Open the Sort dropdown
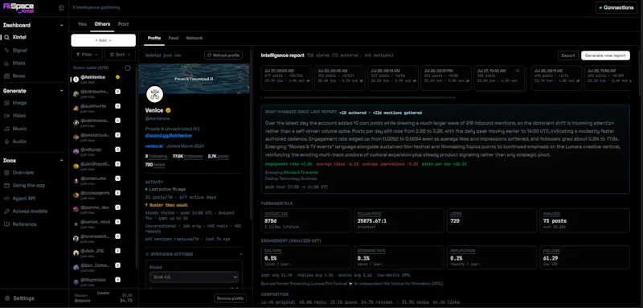The width and height of the screenshot is (643, 308). [120, 54]
